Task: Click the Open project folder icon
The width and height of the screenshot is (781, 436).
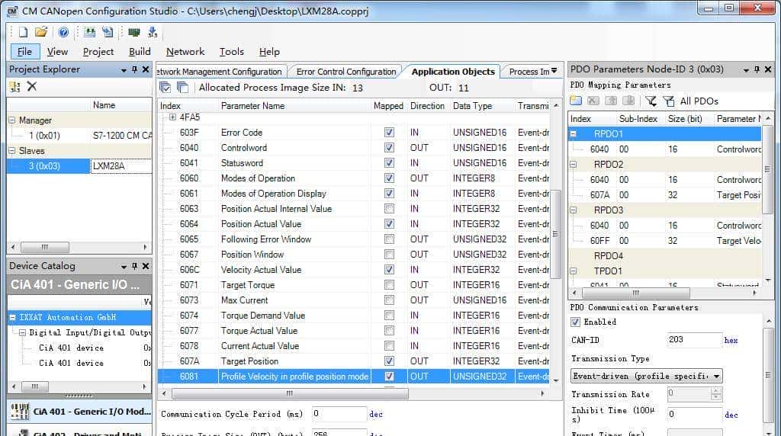Action: click(x=41, y=32)
